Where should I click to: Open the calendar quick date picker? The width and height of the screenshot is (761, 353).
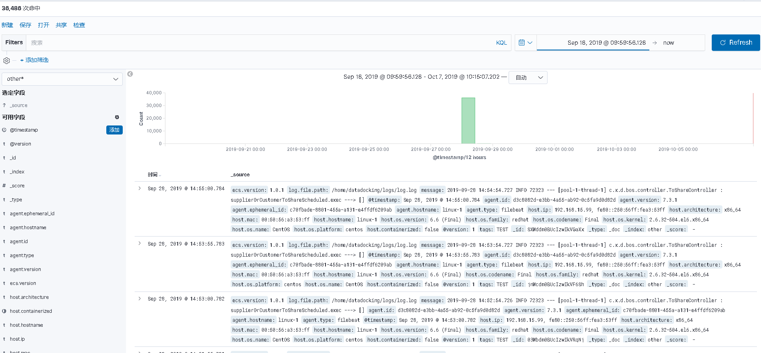[x=525, y=43]
